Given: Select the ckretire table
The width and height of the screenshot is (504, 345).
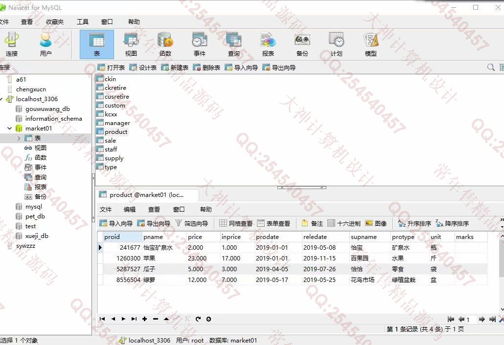Looking at the screenshot, I should (x=115, y=87).
